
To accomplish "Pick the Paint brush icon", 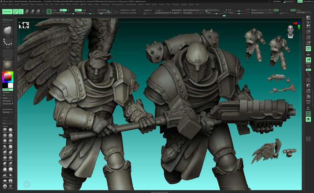I will click(x=5, y=187).
